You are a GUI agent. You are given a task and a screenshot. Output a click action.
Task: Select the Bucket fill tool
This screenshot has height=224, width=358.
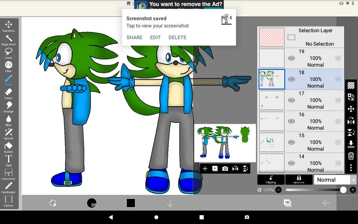(x=8, y=147)
